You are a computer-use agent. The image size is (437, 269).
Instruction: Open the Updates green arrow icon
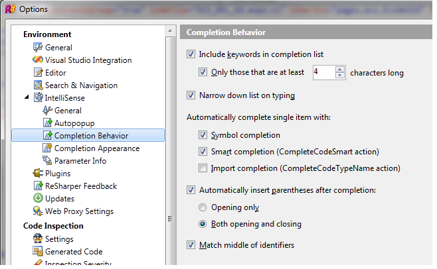38,198
